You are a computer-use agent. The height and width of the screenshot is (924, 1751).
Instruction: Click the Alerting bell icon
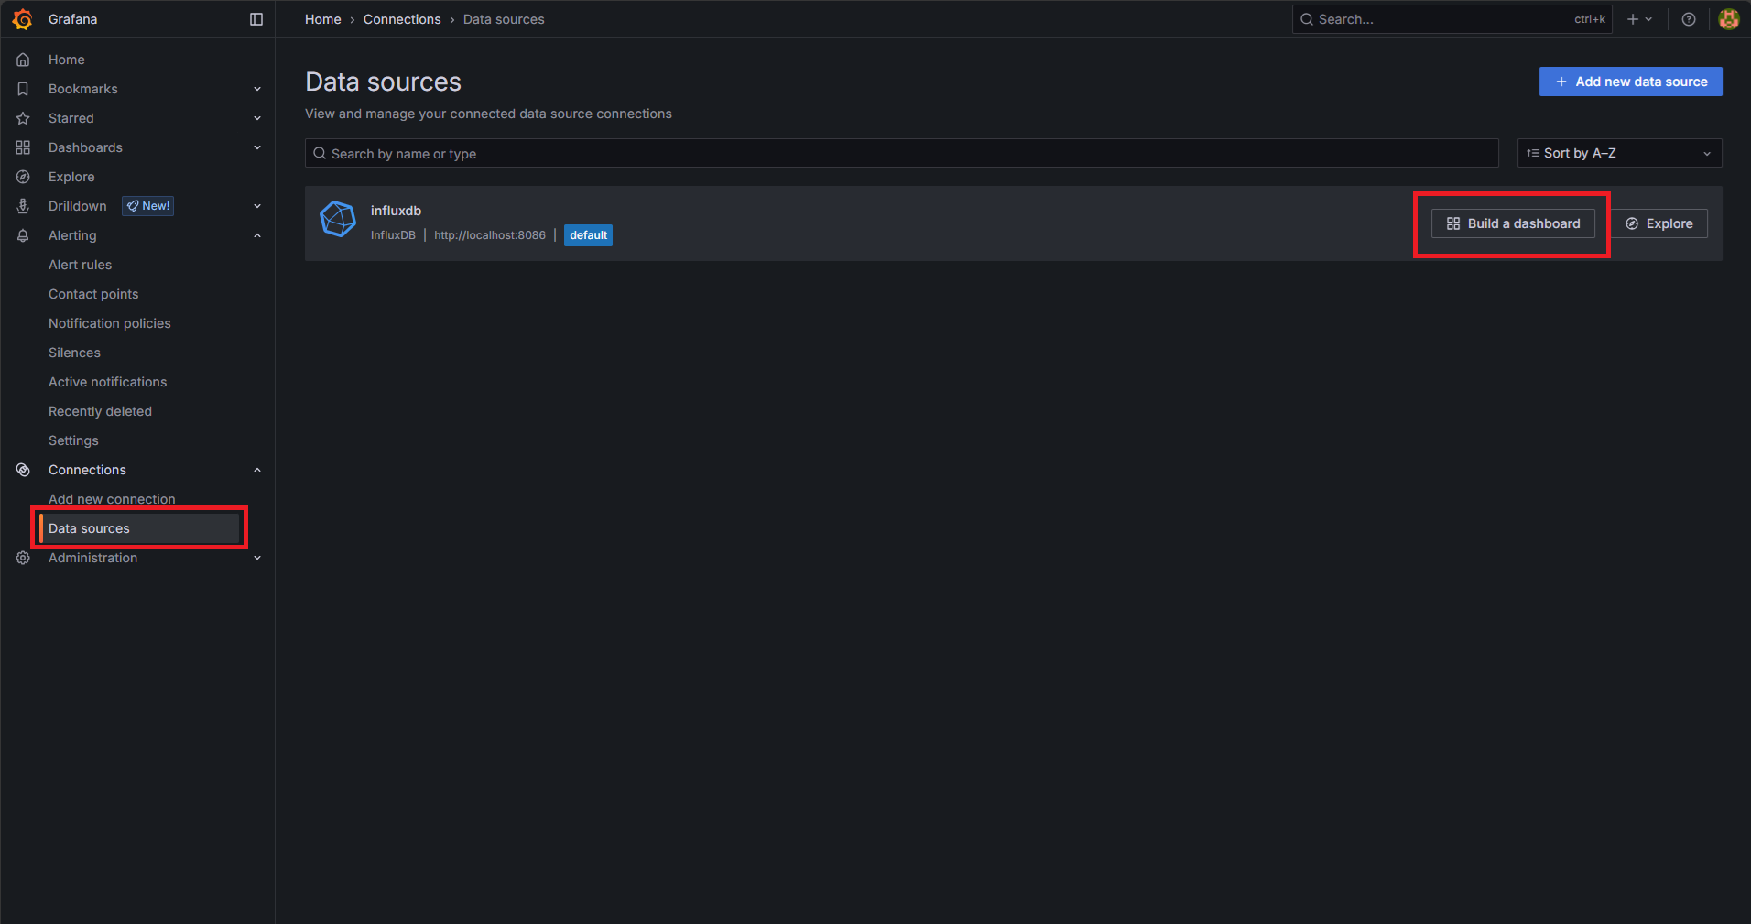click(23, 235)
